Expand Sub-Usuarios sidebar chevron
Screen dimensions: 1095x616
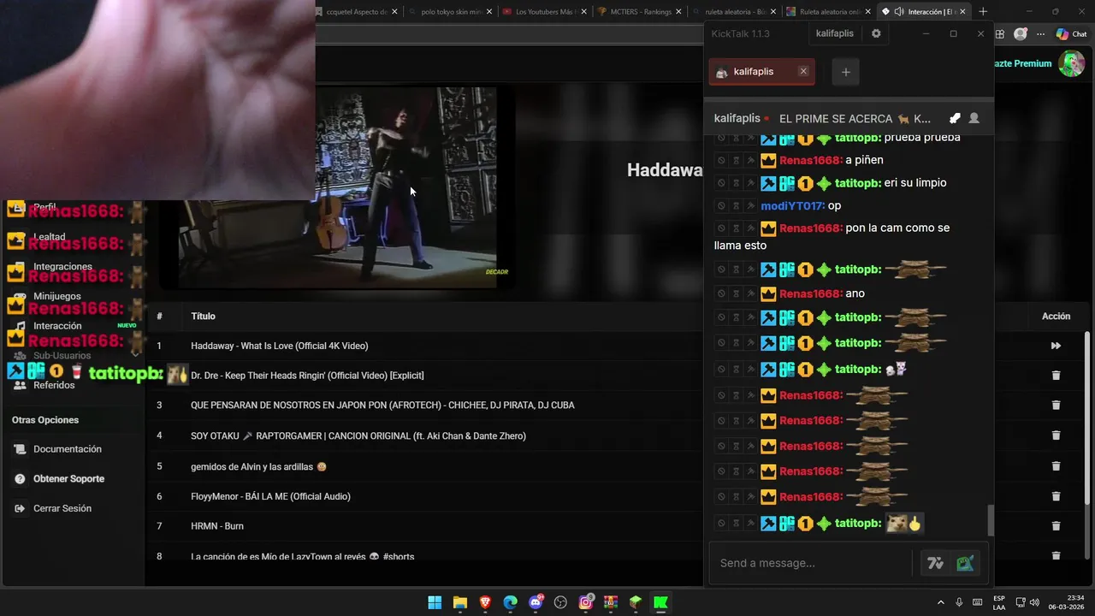point(134,353)
